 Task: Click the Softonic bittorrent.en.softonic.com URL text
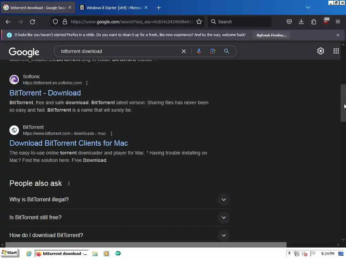tap(52, 83)
